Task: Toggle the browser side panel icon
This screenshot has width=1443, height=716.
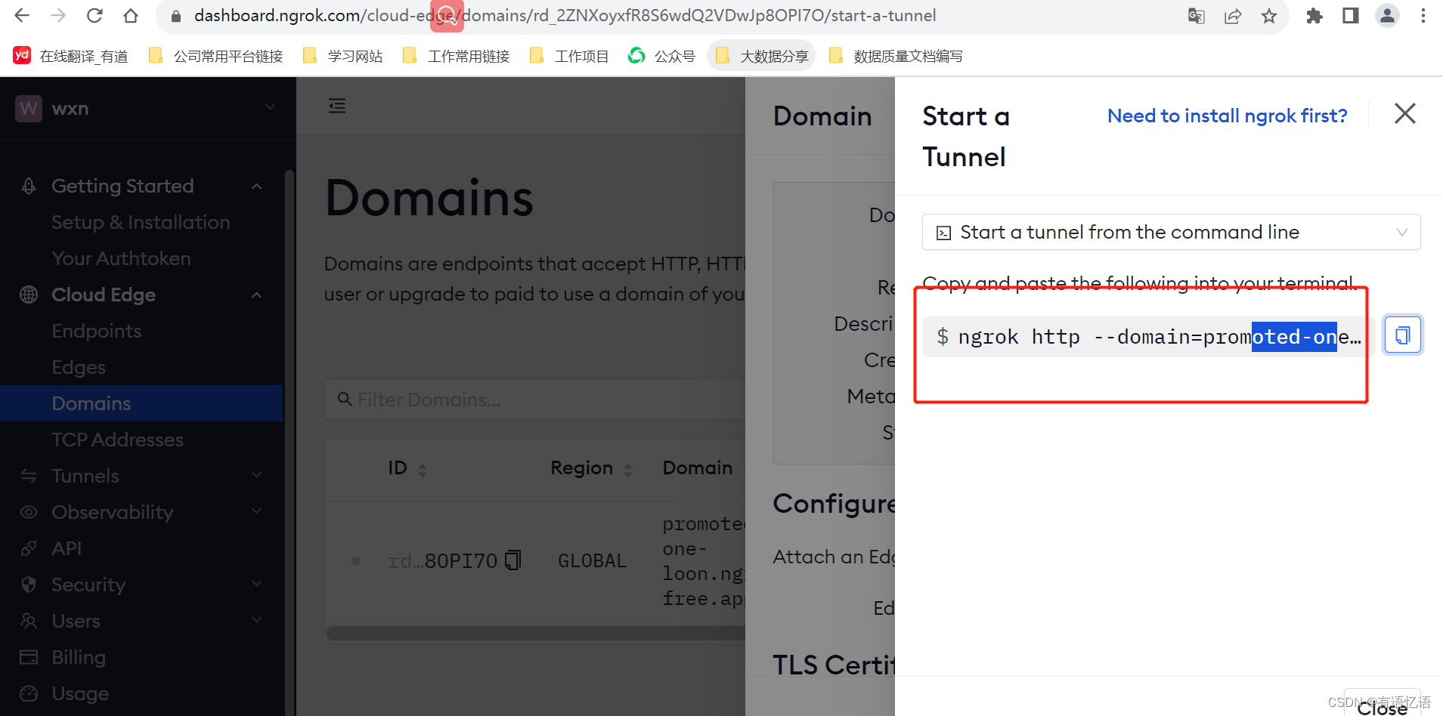Action: click(x=1351, y=16)
